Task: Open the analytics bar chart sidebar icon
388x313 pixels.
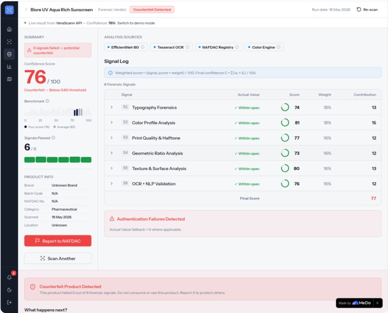Action: pyautogui.click(x=9, y=67)
